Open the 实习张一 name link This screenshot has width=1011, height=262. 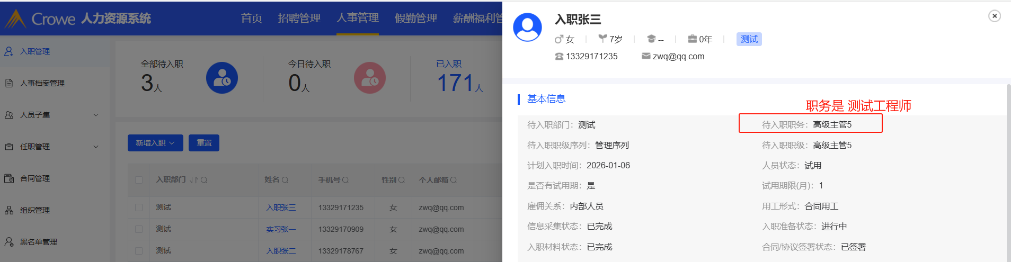281,229
